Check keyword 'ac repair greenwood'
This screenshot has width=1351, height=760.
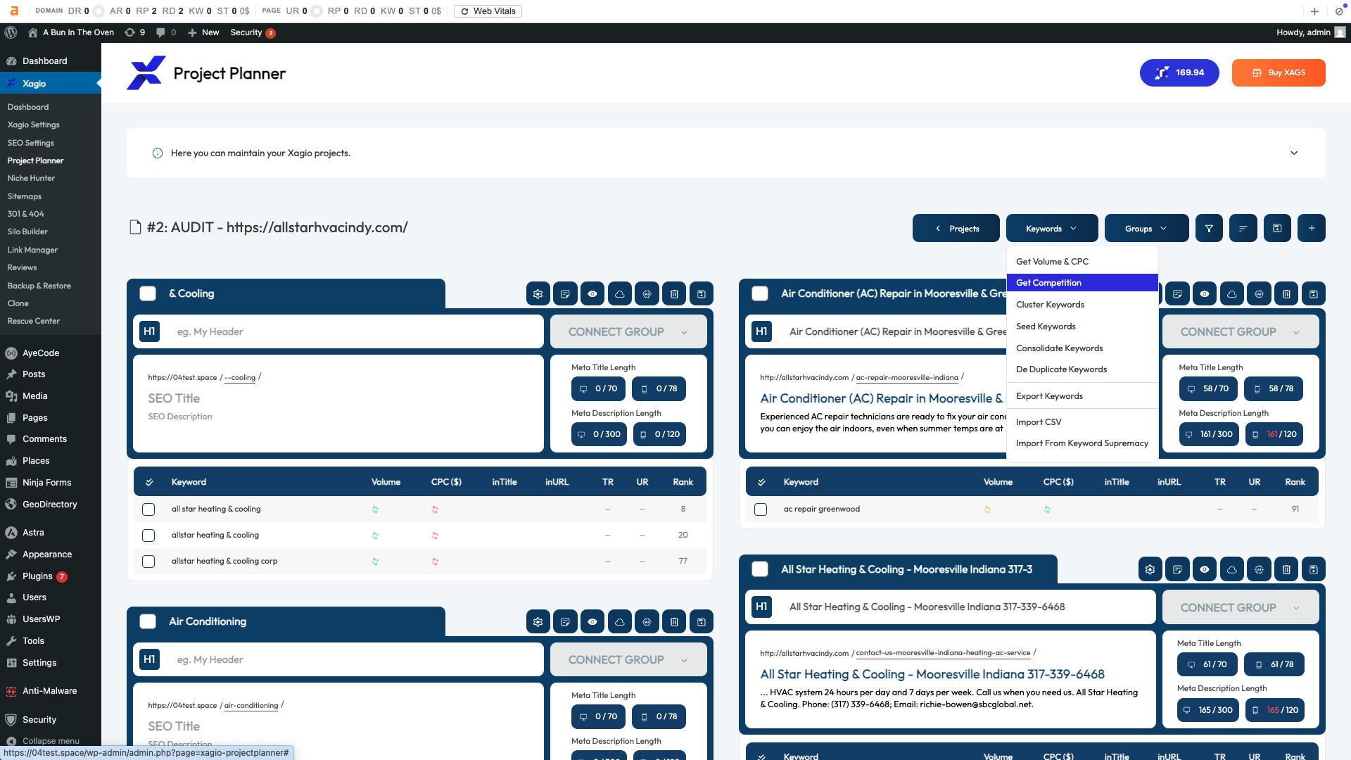tap(761, 509)
